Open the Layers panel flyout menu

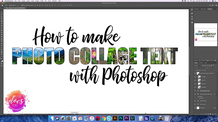coord(217,63)
